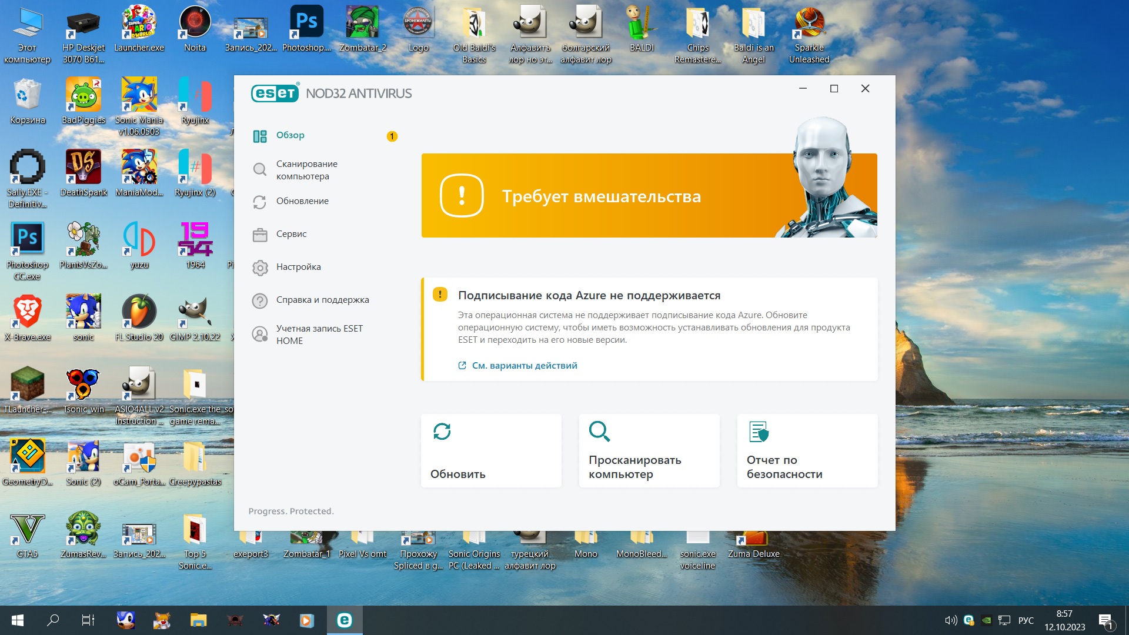
Task: Select the 1964 emulator shortcut
Action: 195,246
